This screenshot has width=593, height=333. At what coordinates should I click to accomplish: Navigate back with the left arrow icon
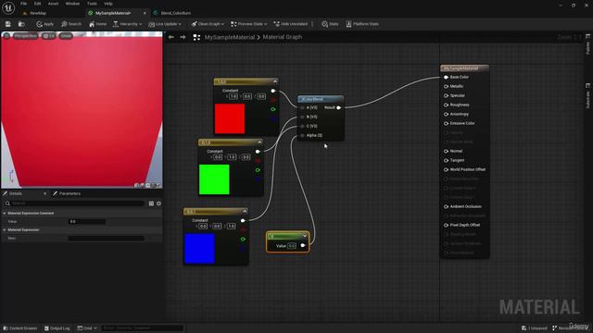click(170, 37)
